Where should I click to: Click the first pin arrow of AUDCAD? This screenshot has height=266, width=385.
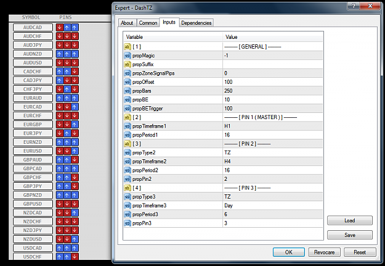pos(59,27)
